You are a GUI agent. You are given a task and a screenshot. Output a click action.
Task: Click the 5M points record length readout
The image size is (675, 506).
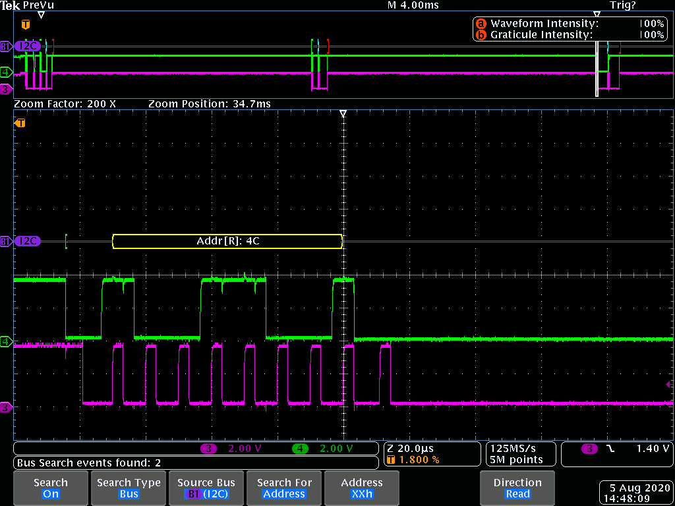pyautogui.click(x=515, y=459)
